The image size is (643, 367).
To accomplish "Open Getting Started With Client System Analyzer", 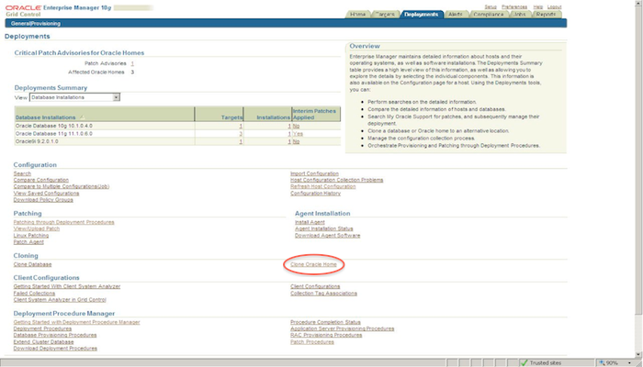I will [67, 286].
